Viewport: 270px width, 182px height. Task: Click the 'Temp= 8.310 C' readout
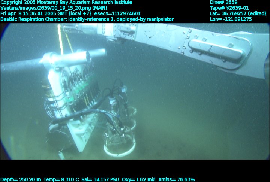tap(61, 180)
